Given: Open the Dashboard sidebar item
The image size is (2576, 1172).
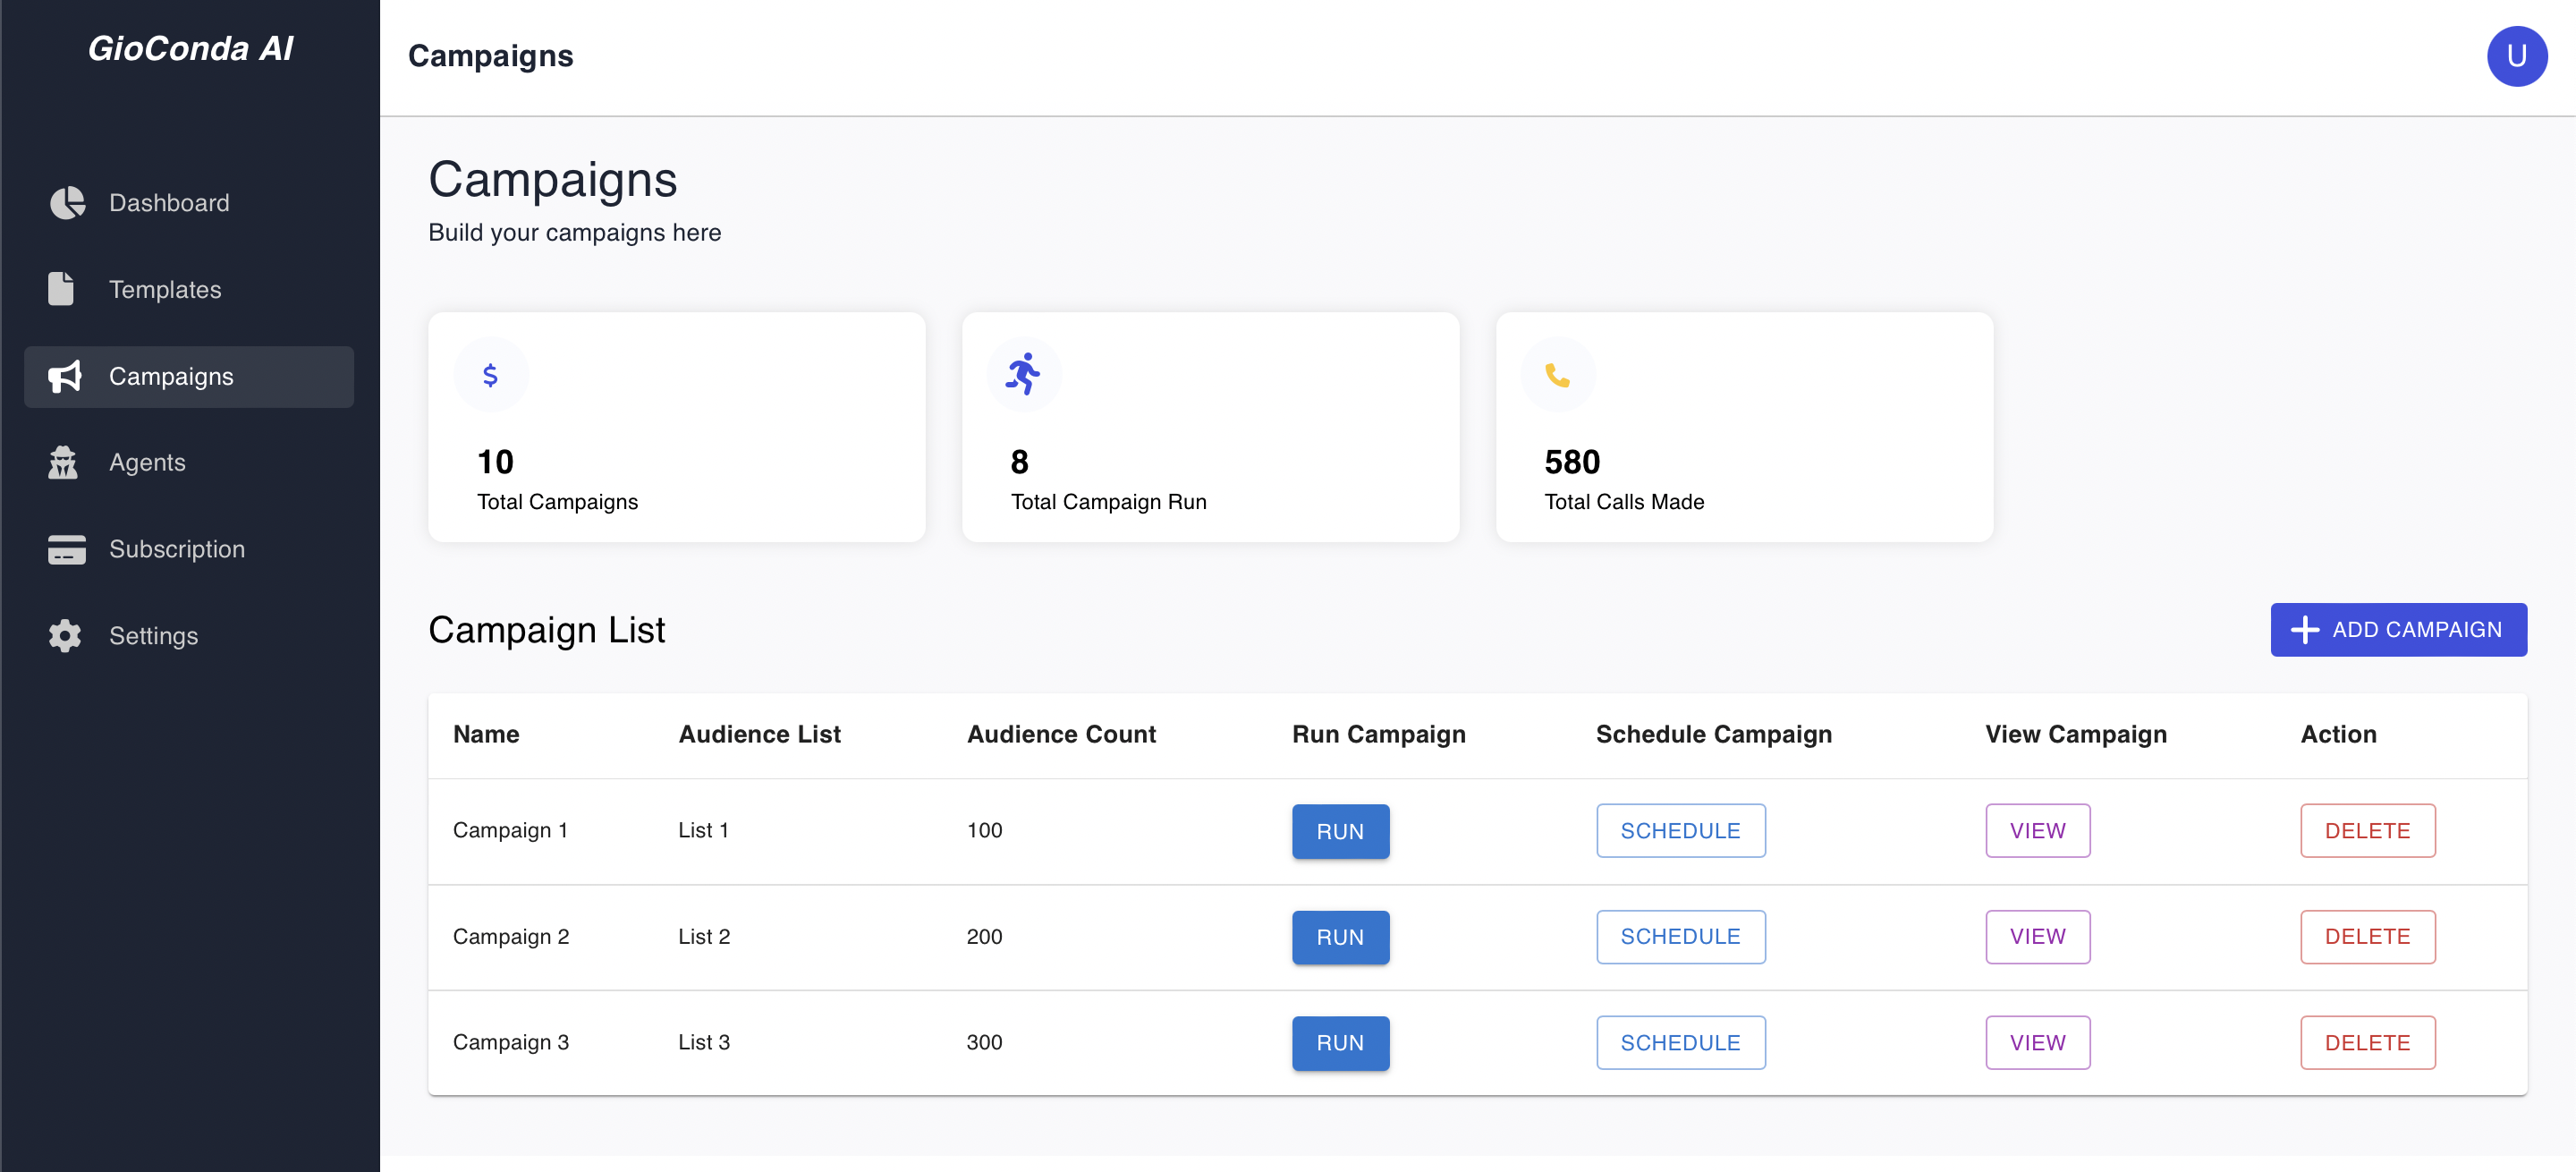Looking at the screenshot, I should pos(189,203).
